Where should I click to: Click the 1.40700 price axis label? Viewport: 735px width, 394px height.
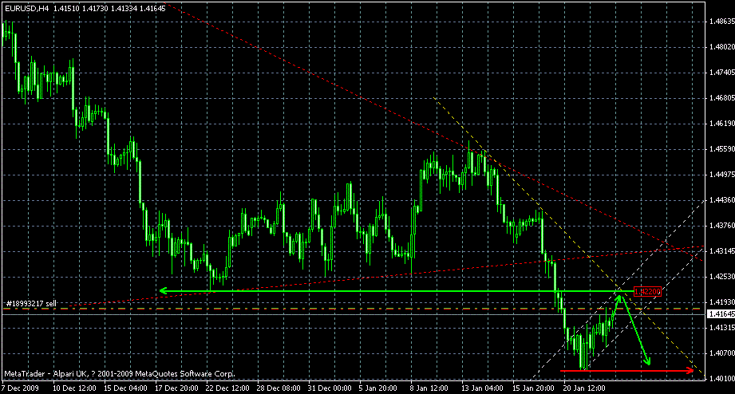(722, 353)
